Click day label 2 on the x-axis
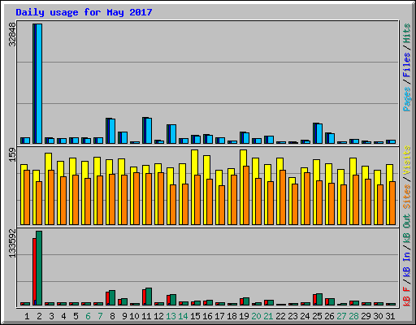Image resolution: width=416 pixels, height=325 pixels. (x=39, y=316)
